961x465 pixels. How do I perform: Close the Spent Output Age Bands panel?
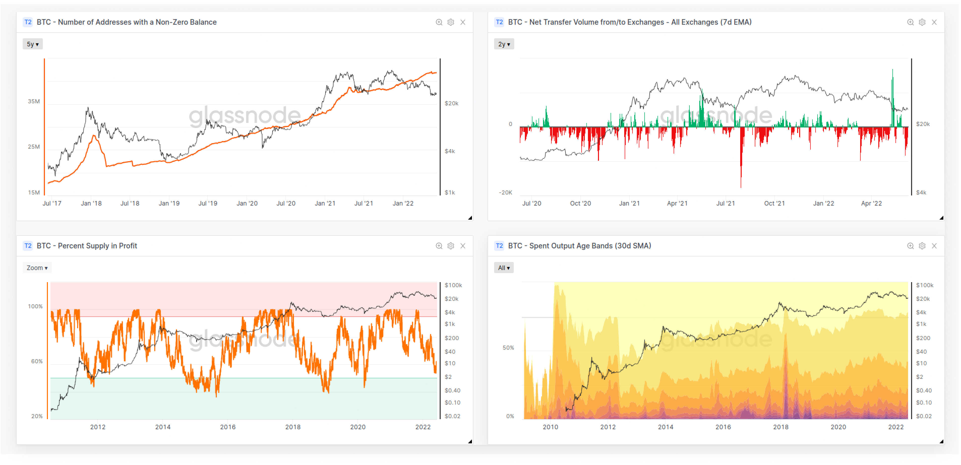tap(934, 246)
